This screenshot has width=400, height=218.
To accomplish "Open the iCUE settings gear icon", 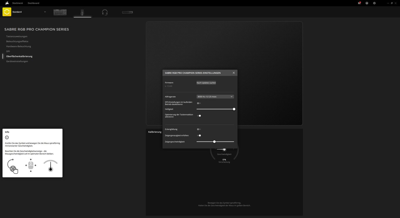I will tap(374, 3).
